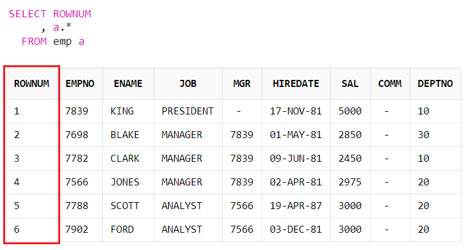Click the SELECT keyword in query
464x250 pixels.
click(x=28, y=14)
